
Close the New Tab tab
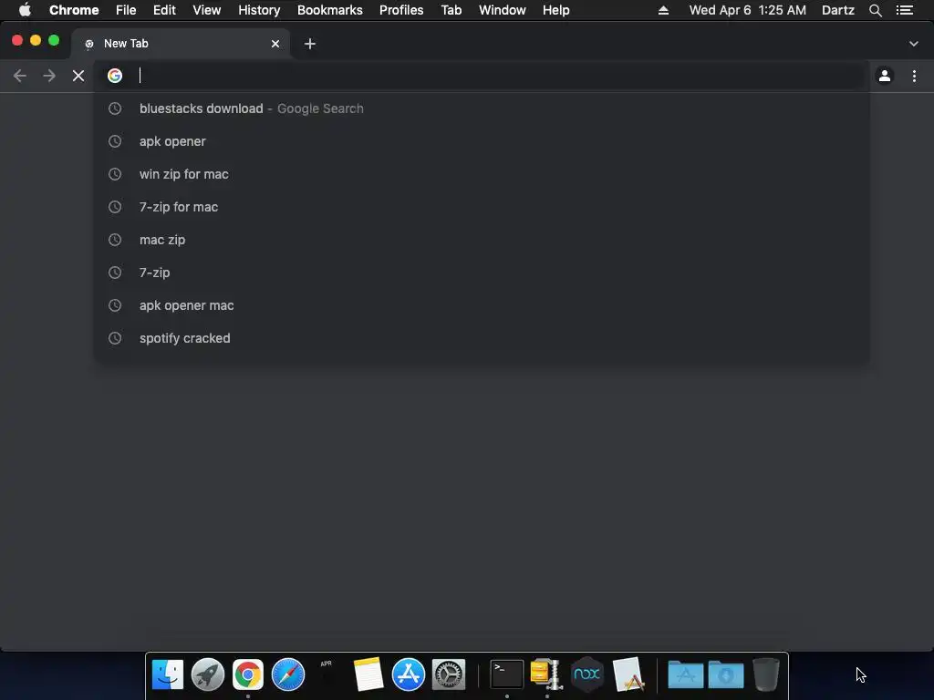275,44
